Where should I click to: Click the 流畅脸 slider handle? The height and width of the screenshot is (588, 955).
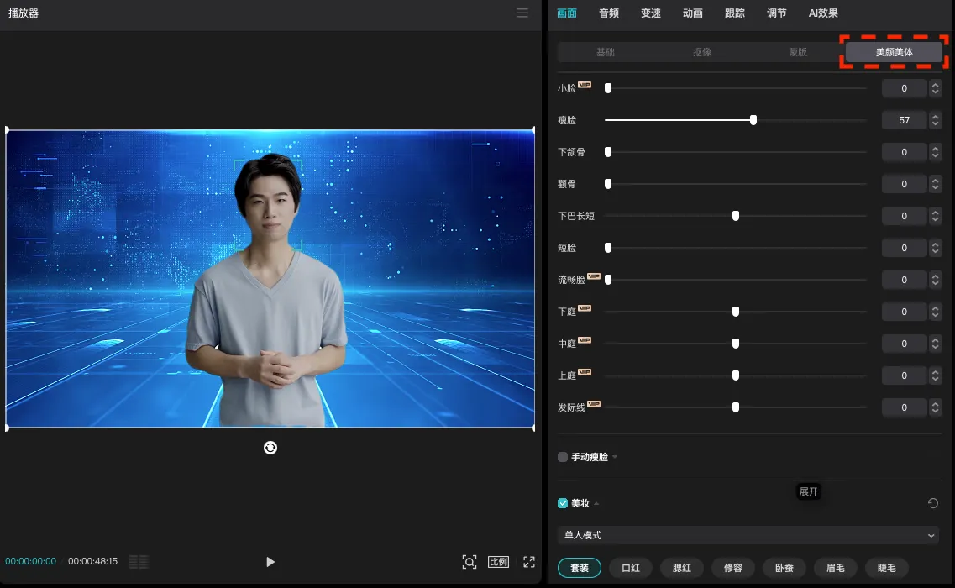(608, 280)
